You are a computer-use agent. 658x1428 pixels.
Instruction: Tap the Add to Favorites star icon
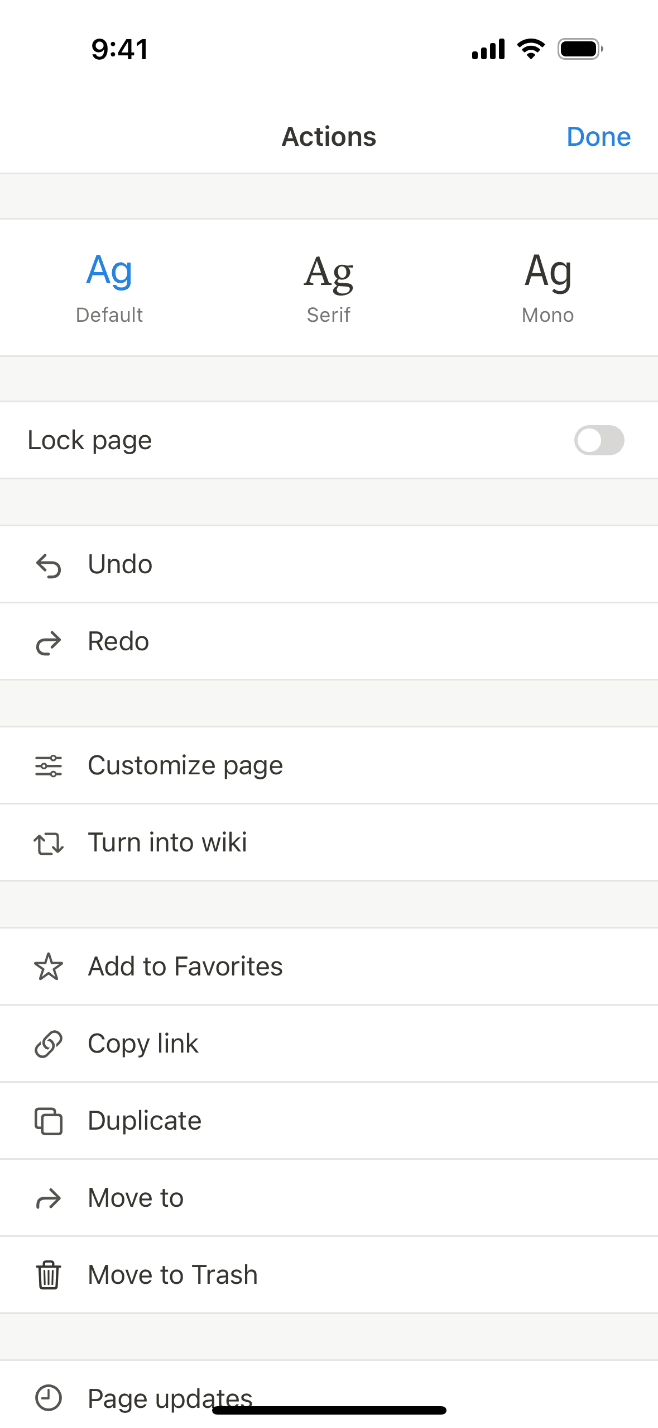(x=49, y=967)
